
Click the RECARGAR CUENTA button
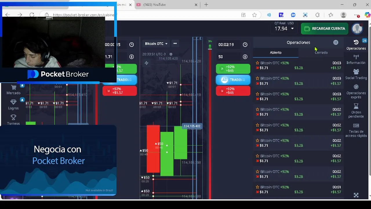[x=325, y=28]
